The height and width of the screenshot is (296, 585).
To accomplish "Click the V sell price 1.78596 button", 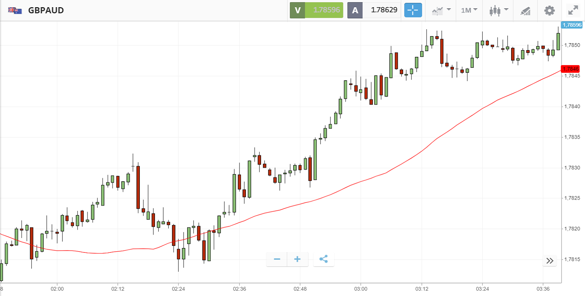I will [316, 10].
